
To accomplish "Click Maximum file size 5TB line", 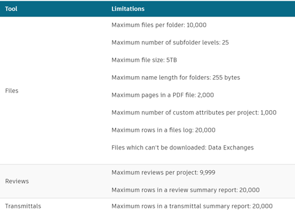I will 144,60.
